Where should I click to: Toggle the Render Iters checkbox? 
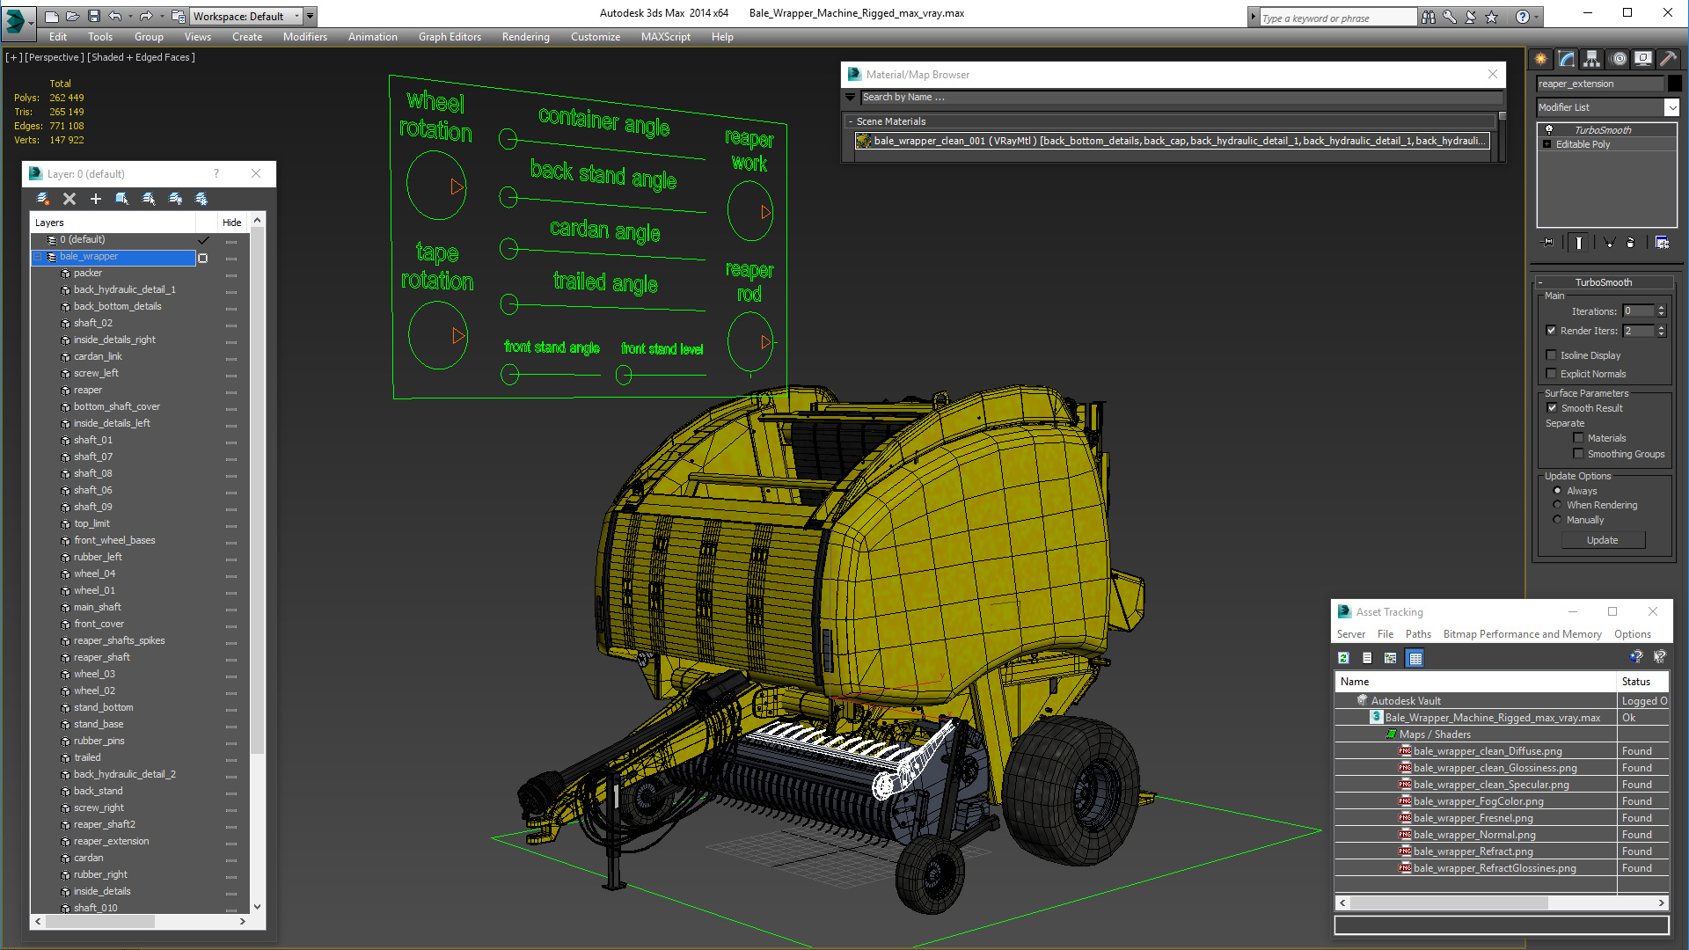pos(1552,331)
